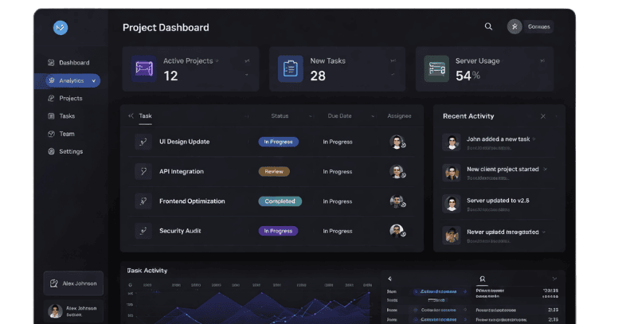Click the Completed status badge
626x324 pixels.
click(x=280, y=201)
